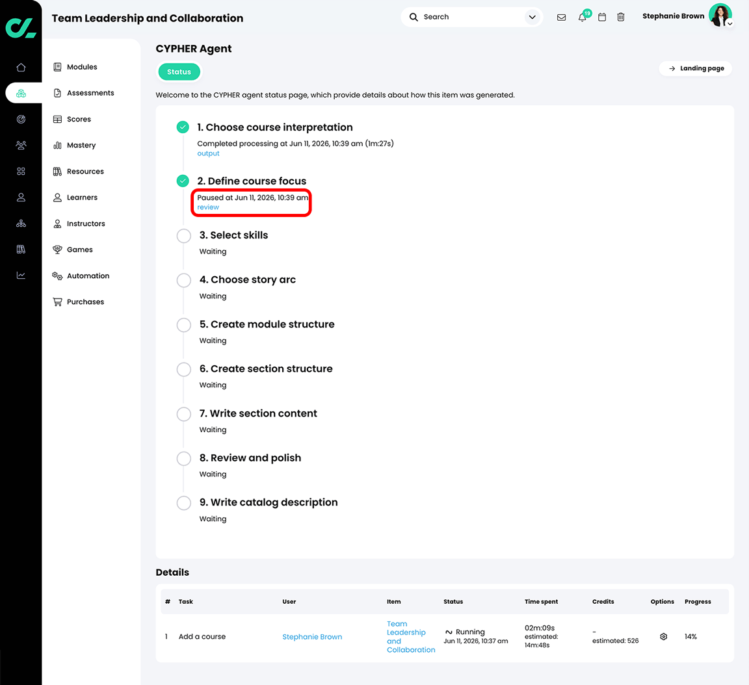Open Instructors in the course menu
The height and width of the screenshot is (685, 749).
tap(86, 224)
